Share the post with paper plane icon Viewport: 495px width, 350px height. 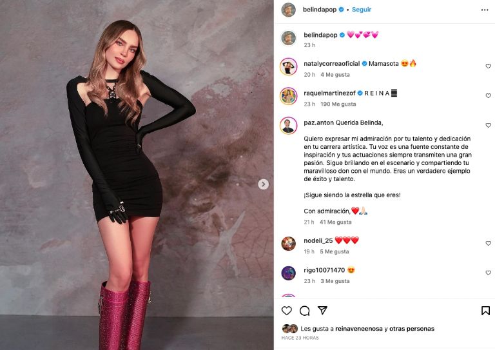[323, 311]
